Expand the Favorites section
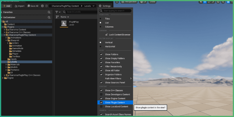Viewport: 234px width, 117px height. pyautogui.click(x=2, y=12)
